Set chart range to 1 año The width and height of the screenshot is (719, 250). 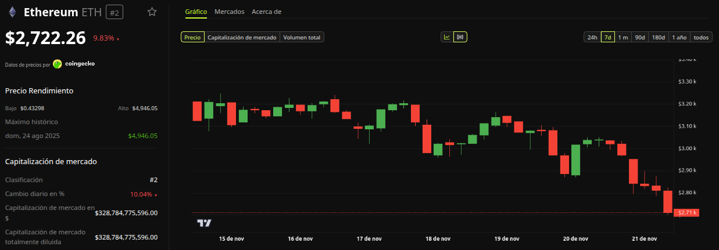click(x=679, y=37)
